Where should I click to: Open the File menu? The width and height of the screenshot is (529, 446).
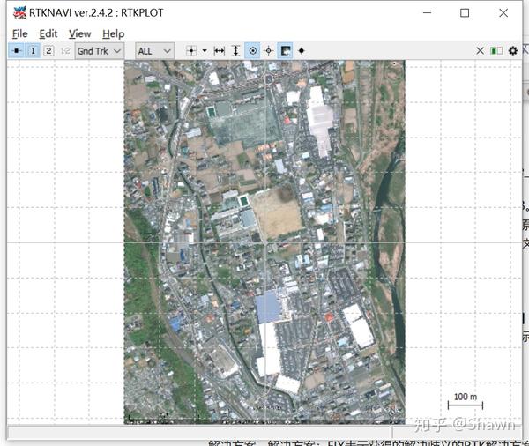point(19,33)
